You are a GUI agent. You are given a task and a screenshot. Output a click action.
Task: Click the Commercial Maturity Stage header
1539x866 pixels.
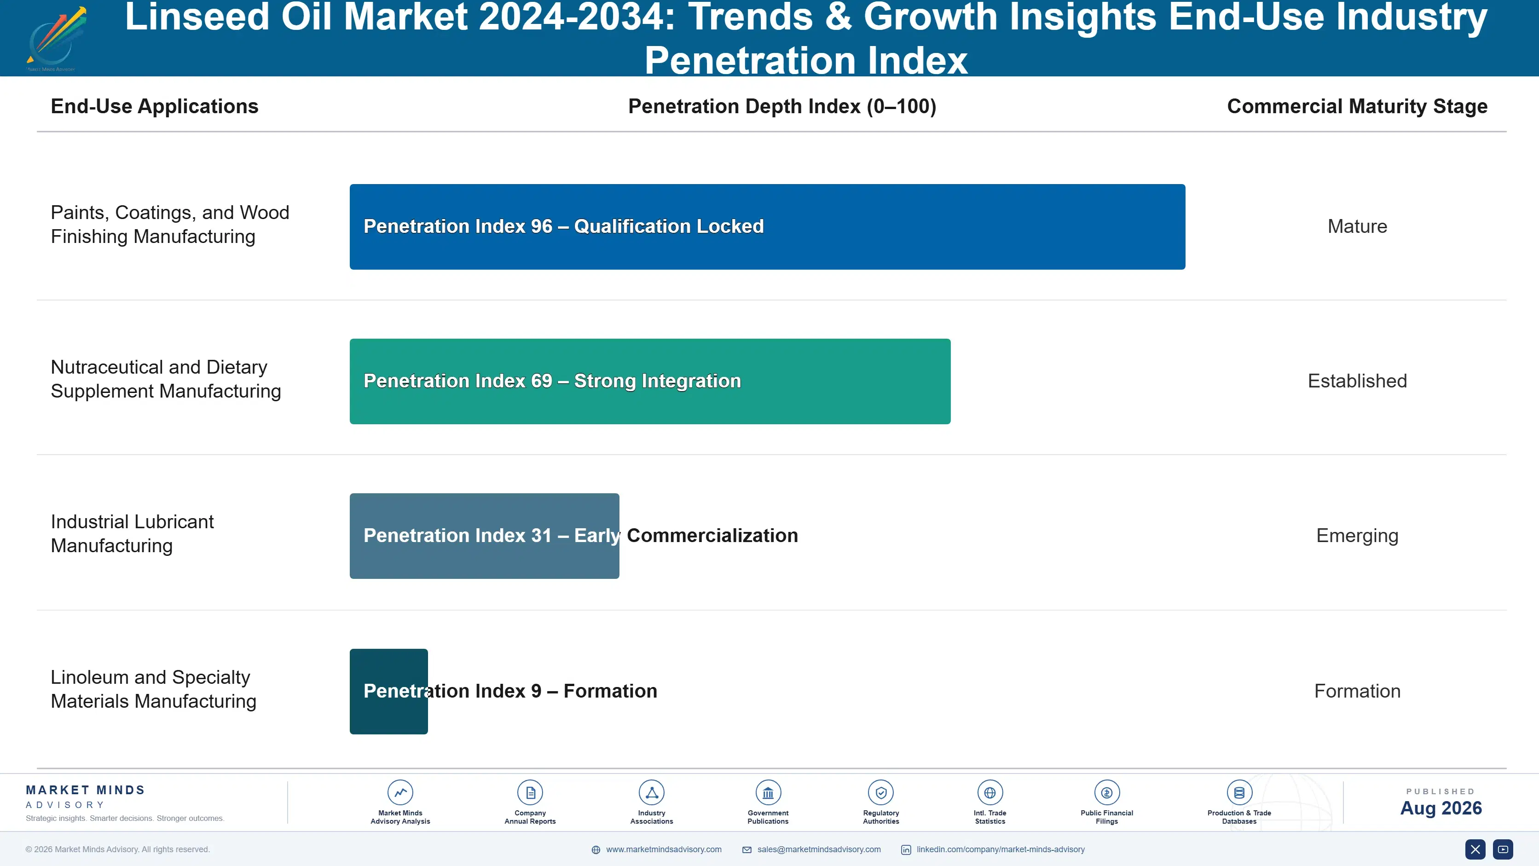[x=1357, y=106]
